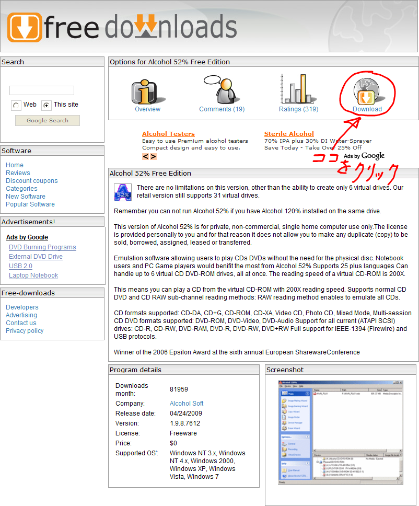
Task: Click the Screenshot panel heading
Action: [x=285, y=370]
